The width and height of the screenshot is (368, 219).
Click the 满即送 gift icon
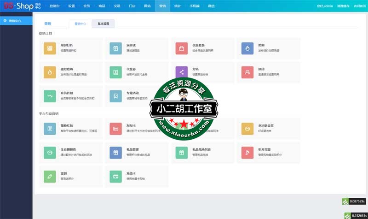click(x=115, y=48)
